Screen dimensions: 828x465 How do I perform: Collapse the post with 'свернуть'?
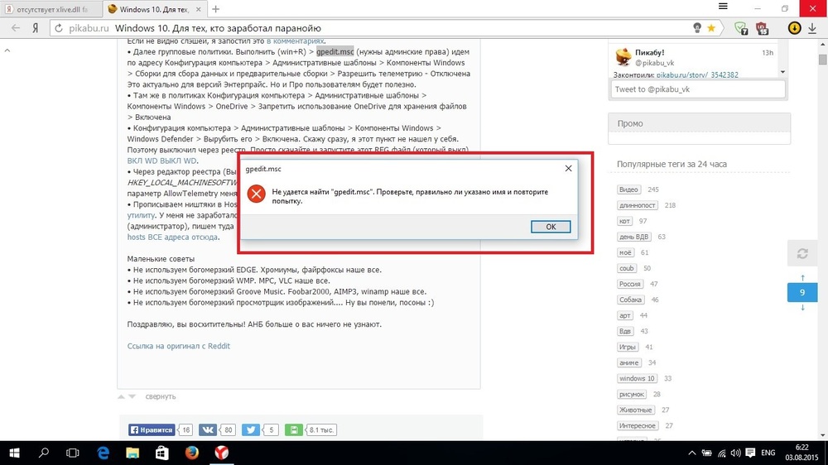160,396
